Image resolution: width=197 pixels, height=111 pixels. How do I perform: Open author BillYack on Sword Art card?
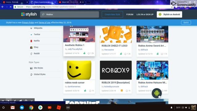[x=144, y=50]
